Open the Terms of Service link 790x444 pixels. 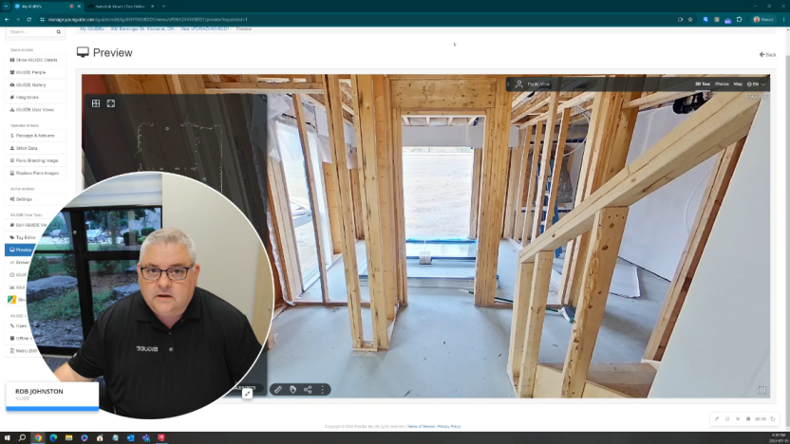(x=421, y=427)
